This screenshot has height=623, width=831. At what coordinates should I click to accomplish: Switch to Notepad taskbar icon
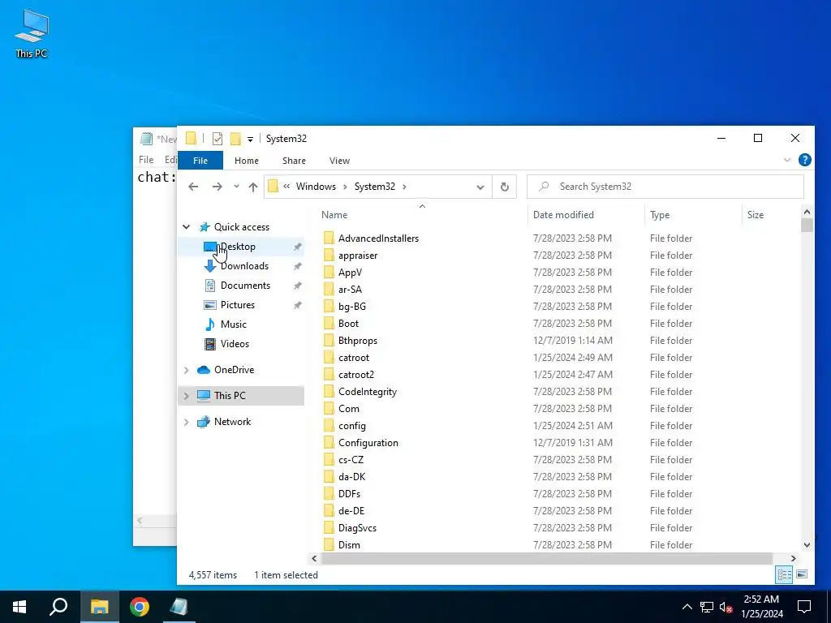click(x=179, y=607)
